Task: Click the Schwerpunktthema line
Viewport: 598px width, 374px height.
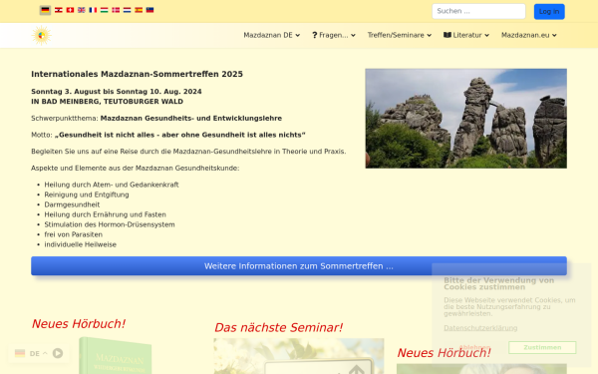Action: pyautogui.click(x=156, y=119)
